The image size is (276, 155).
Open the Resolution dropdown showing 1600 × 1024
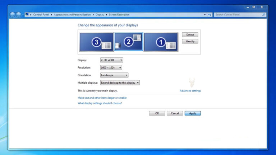pos(111,68)
